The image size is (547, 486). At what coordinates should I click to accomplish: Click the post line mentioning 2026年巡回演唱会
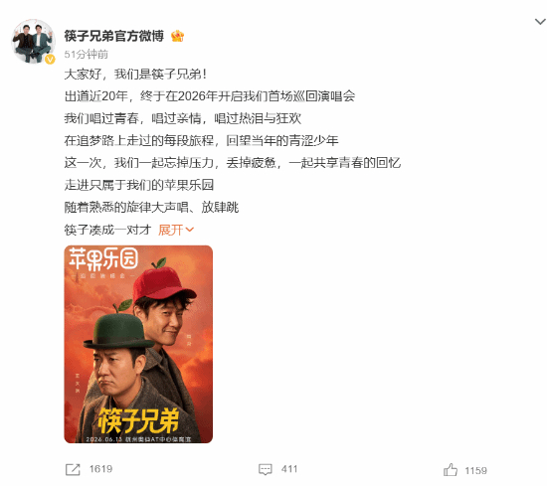click(210, 96)
